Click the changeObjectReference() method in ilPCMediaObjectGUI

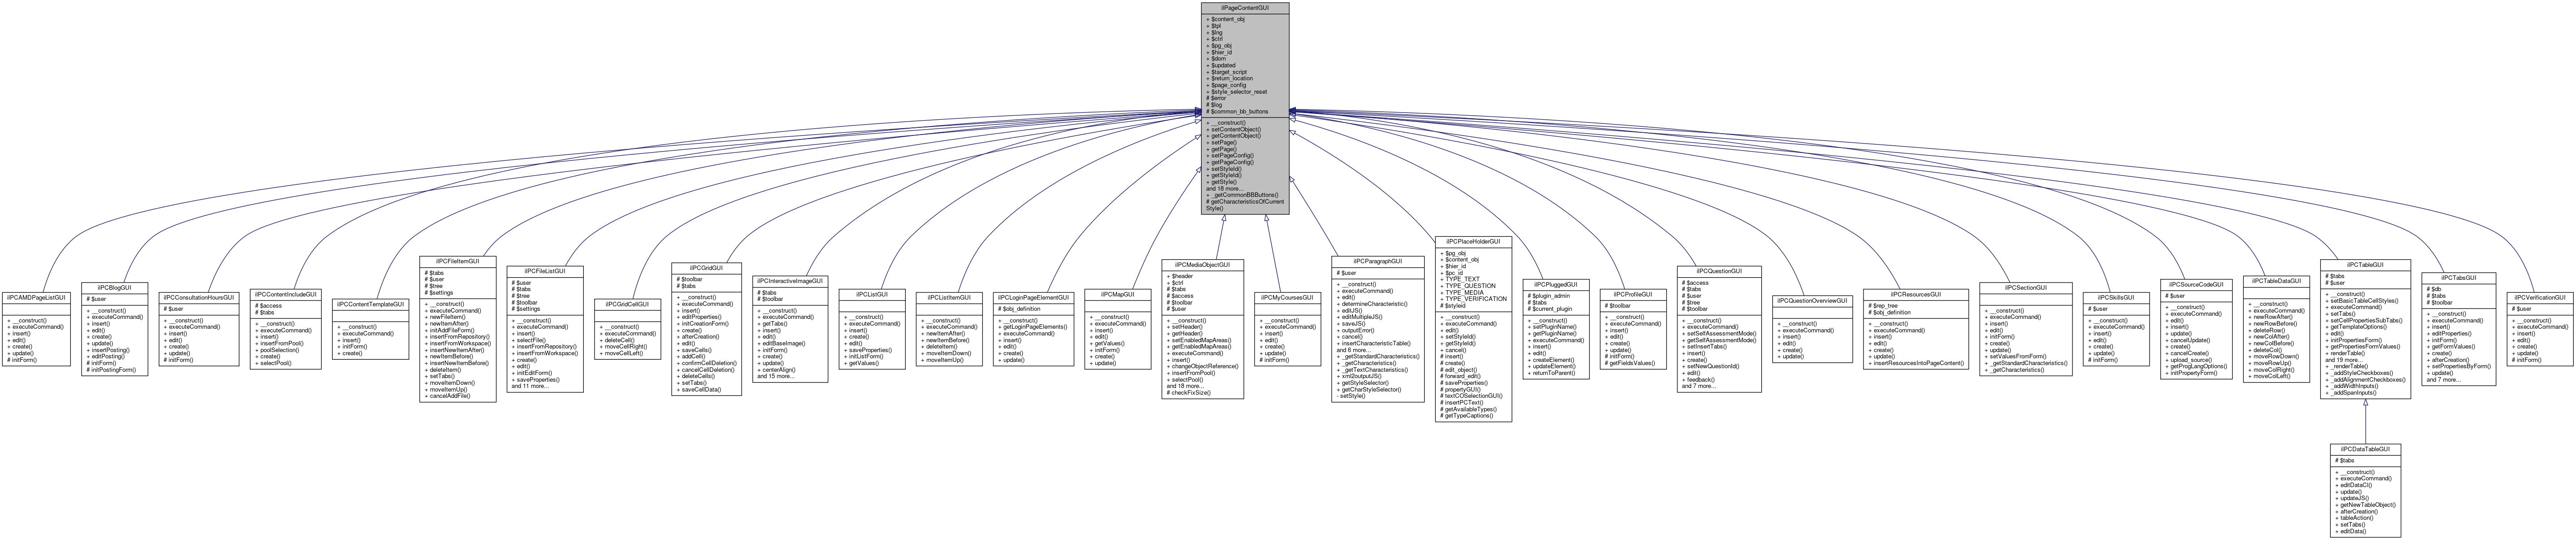coord(1203,366)
